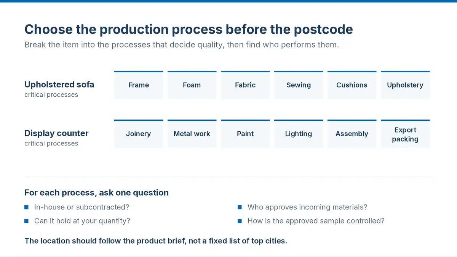Select the Display counter row heading
This screenshot has height=257, width=457.
click(56, 133)
